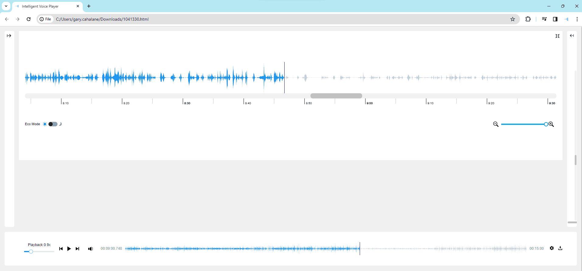Click the 9:00 timeline marker
The height and width of the screenshot is (271, 582).
tap(369, 103)
